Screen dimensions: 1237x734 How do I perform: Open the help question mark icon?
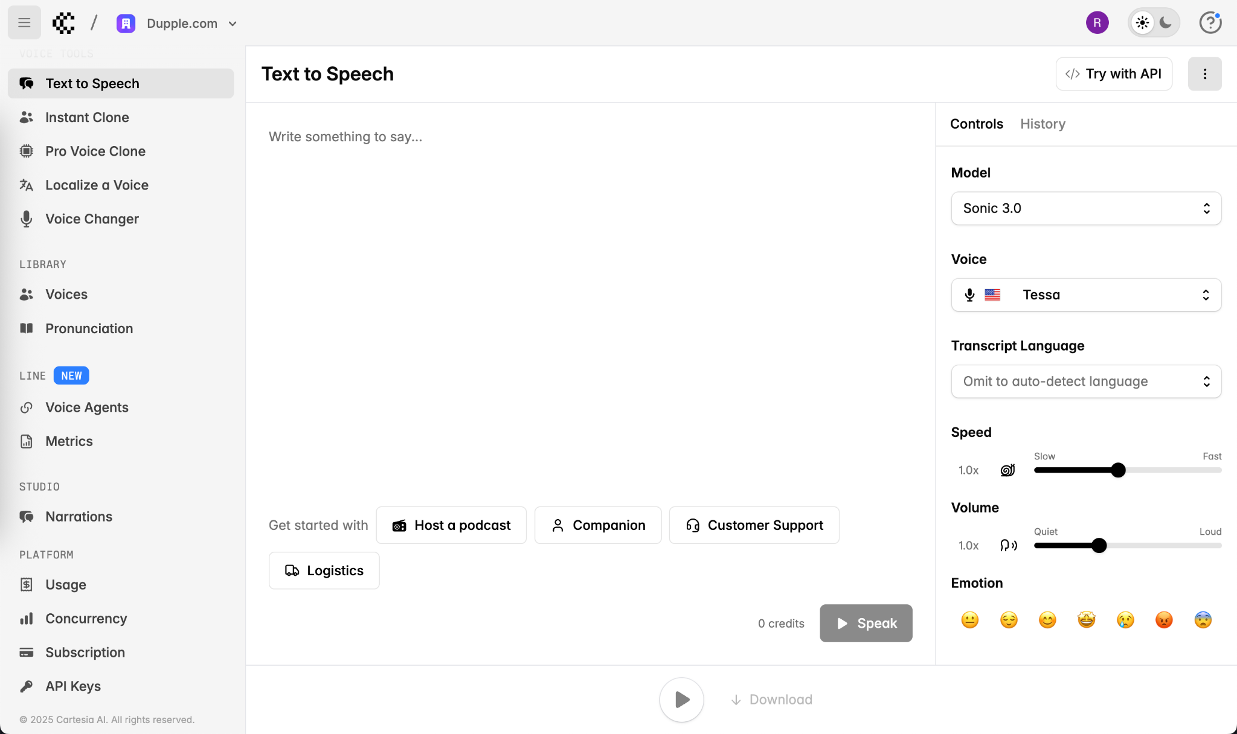(x=1210, y=23)
